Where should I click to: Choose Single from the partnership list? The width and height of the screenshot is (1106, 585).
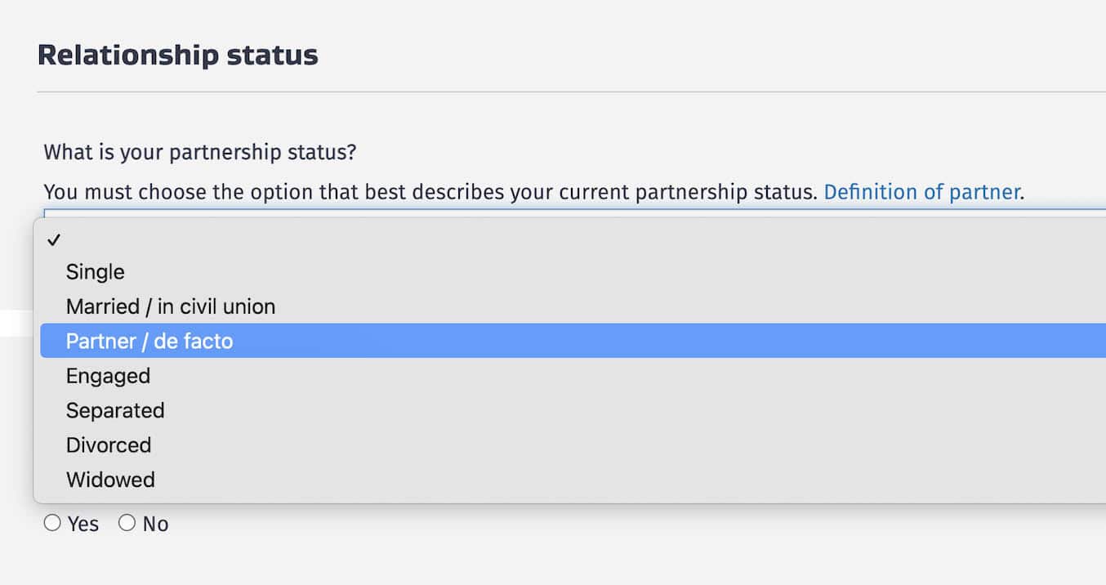click(96, 272)
